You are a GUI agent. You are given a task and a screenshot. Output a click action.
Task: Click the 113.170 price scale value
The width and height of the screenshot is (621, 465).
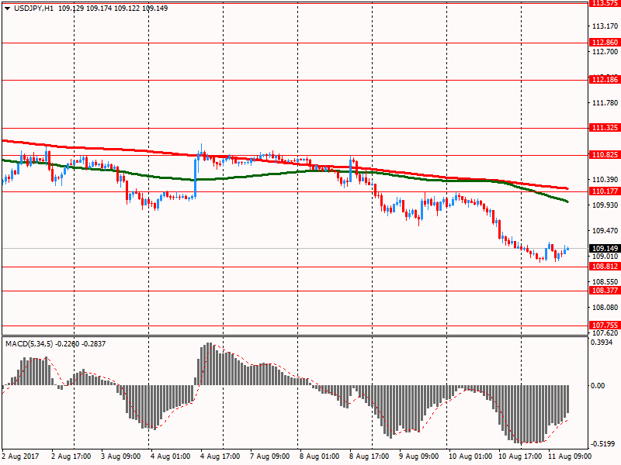(605, 26)
